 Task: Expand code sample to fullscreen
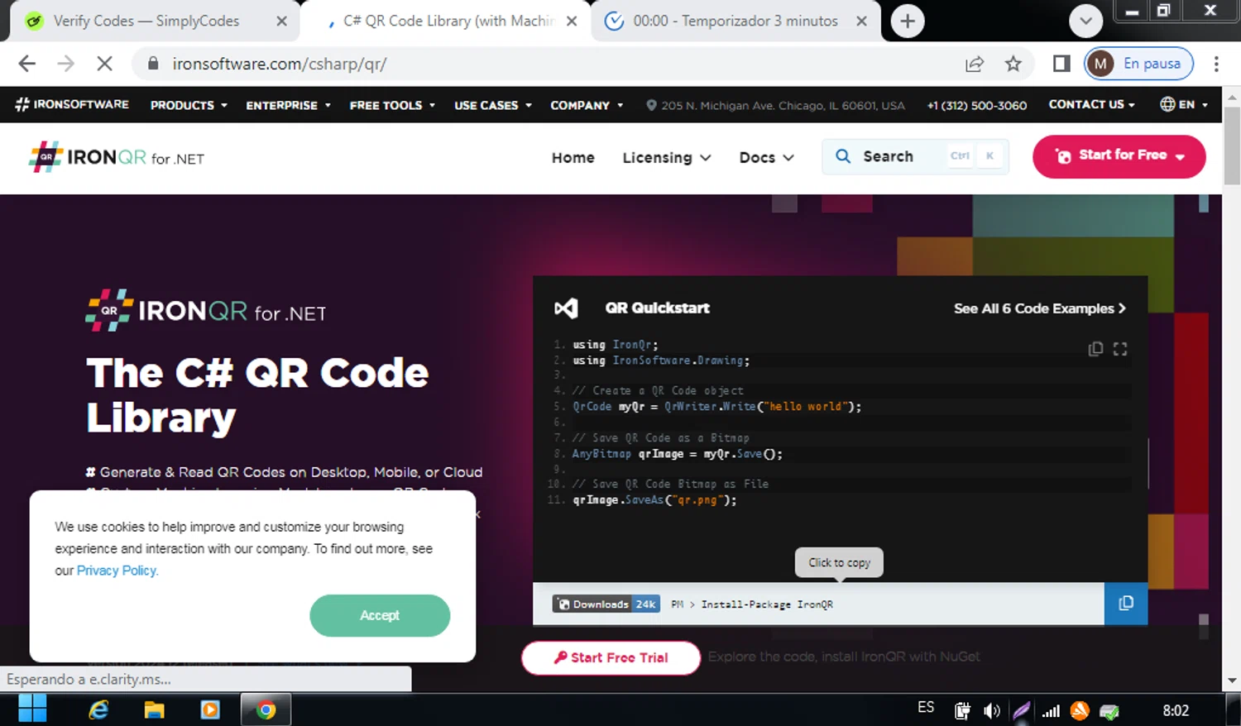pyautogui.click(x=1120, y=349)
